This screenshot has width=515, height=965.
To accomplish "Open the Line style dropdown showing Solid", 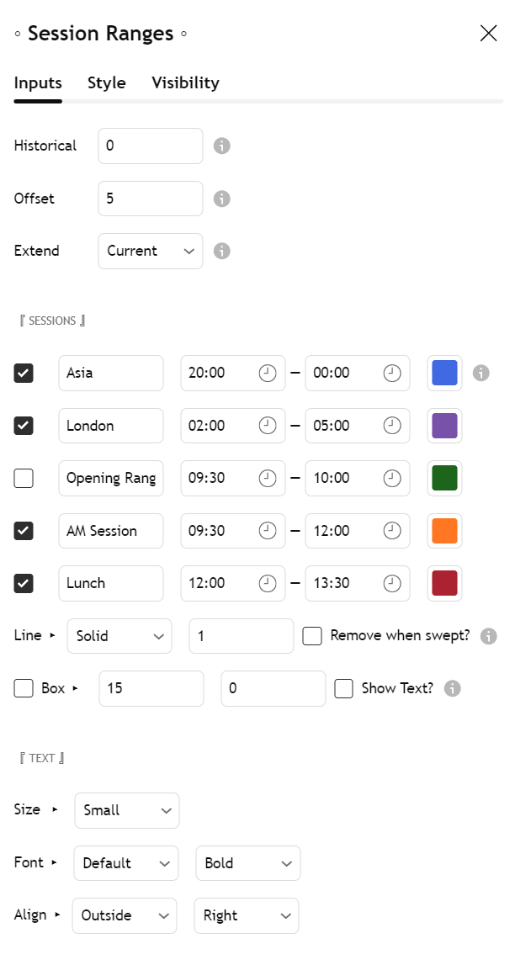I will [x=119, y=636].
